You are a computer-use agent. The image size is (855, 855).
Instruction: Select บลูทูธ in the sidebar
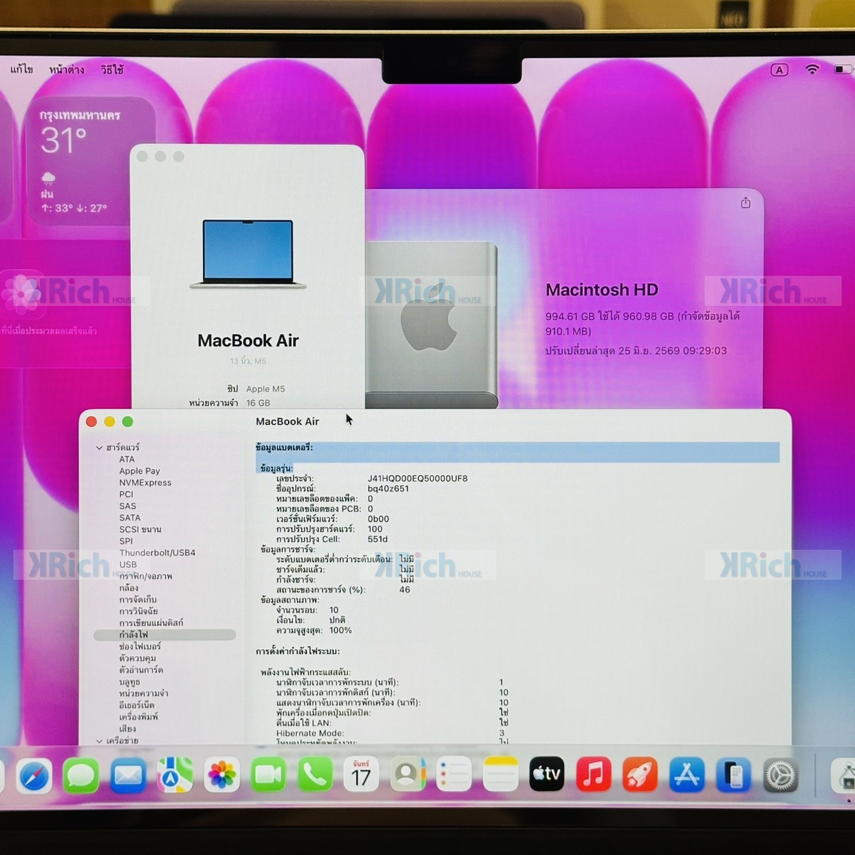coord(130,682)
